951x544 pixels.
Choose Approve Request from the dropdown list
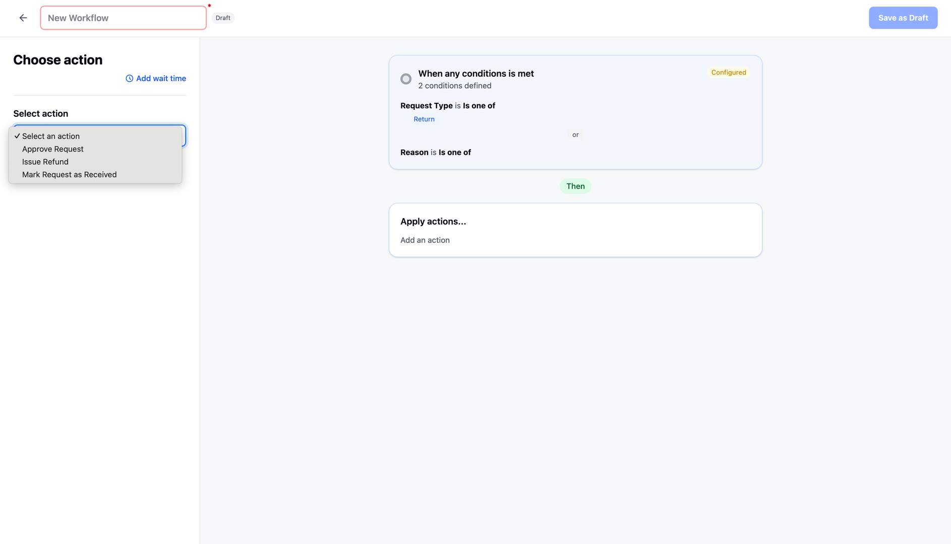pyautogui.click(x=53, y=149)
